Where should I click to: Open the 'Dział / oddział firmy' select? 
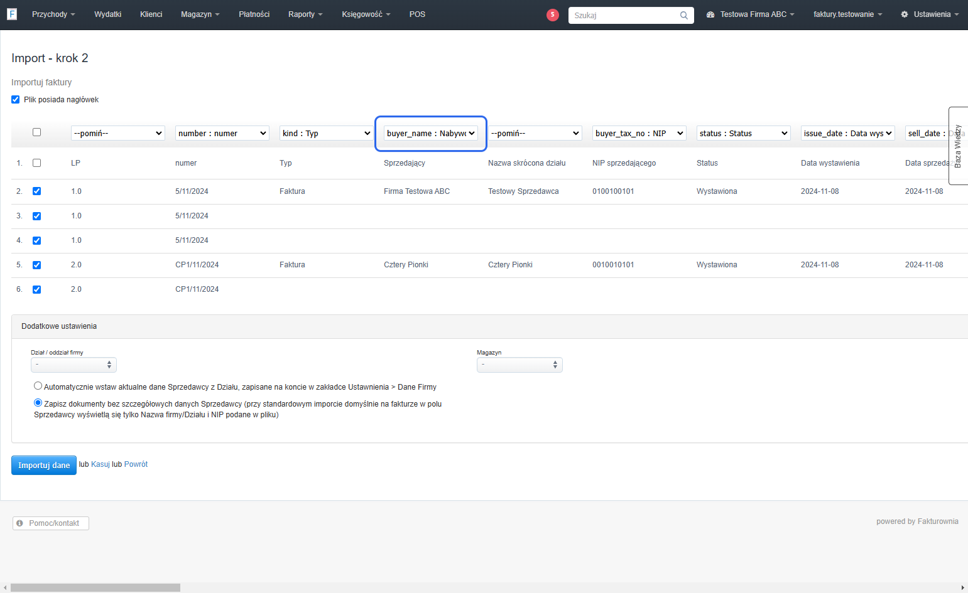coord(73,365)
